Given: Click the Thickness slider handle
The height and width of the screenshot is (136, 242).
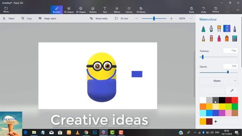Looking at the screenshot, I should pyautogui.click(x=203, y=57).
